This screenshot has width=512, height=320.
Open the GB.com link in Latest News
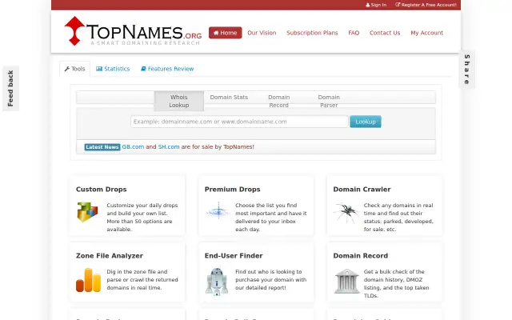coord(133,147)
